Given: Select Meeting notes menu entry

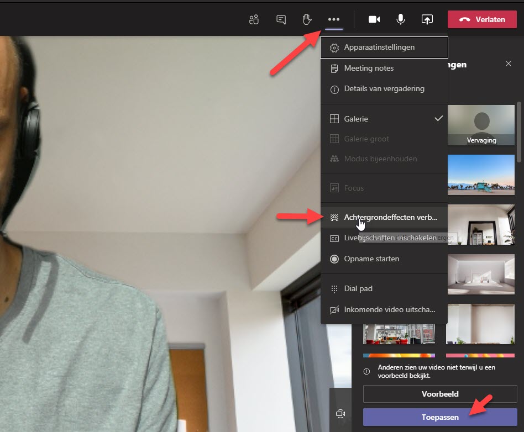Looking at the screenshot, I should click(384, 68).
